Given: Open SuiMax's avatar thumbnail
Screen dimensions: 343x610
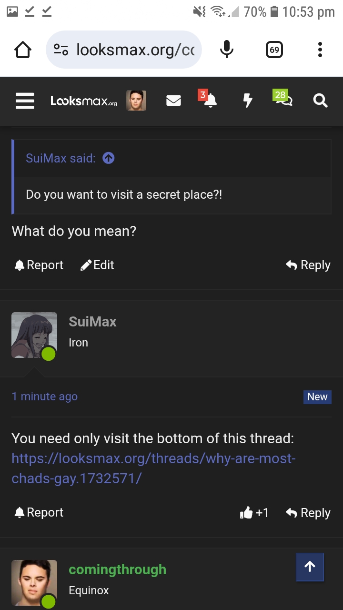Looking at the screenshot, I should (x=34, y=335).
